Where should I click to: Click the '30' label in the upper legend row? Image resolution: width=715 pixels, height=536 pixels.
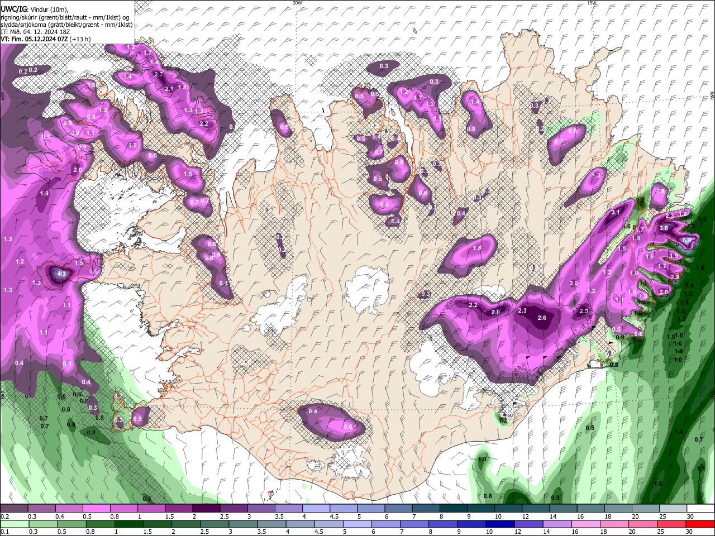[x=690, y=516]
